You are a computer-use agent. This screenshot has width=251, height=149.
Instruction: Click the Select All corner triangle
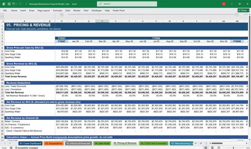pos(3,21)
